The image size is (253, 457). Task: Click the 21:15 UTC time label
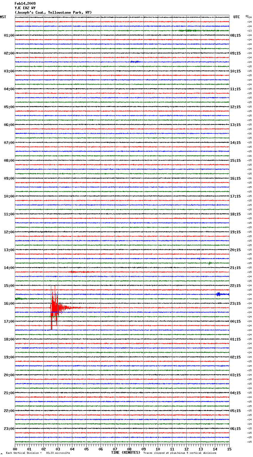point(235,268)
